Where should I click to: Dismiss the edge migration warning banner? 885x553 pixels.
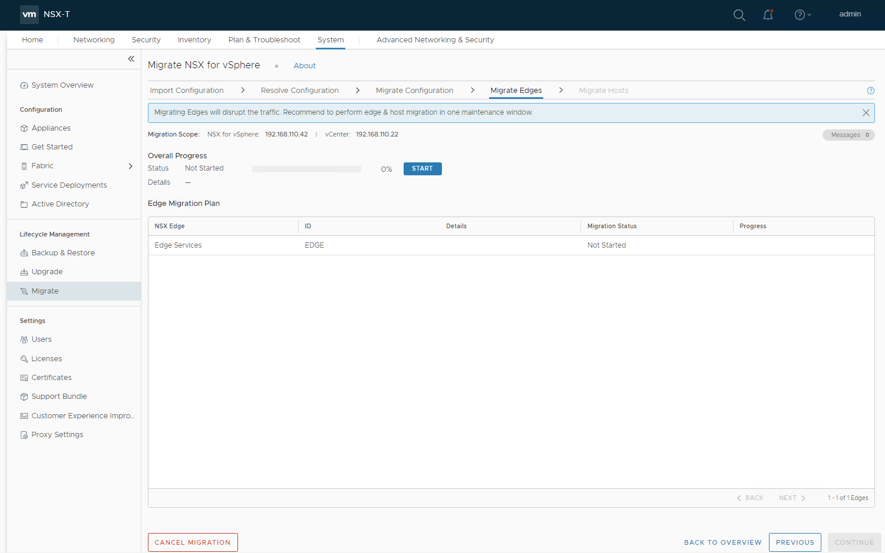pyautogui.click(x=866, y=112)
